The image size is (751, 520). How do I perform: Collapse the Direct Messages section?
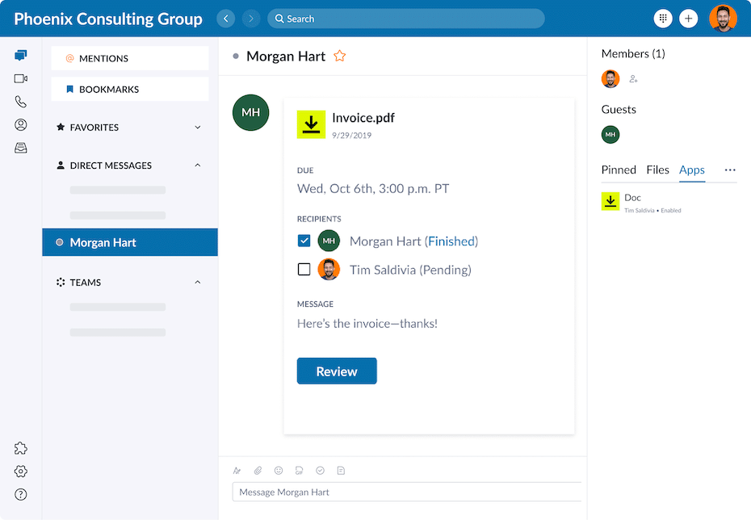(x=198, y=166)
